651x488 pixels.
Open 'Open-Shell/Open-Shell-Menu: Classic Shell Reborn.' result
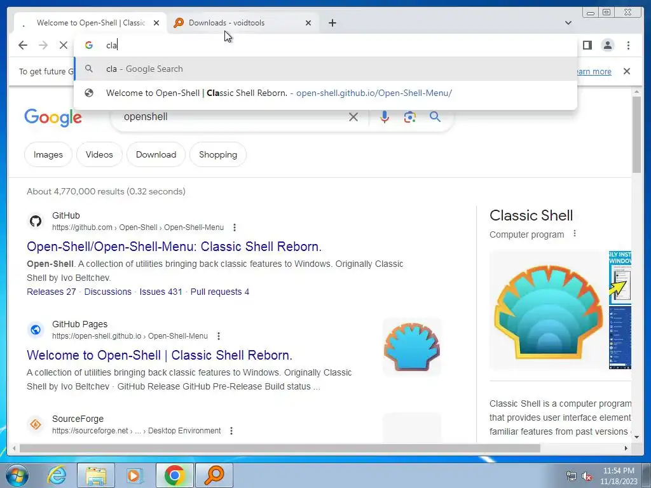tap(174, 247)
